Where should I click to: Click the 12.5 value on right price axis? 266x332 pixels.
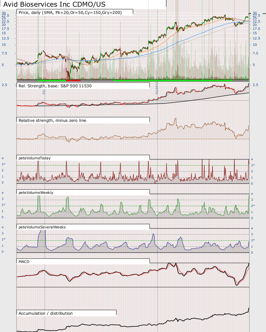click(256, 38)
